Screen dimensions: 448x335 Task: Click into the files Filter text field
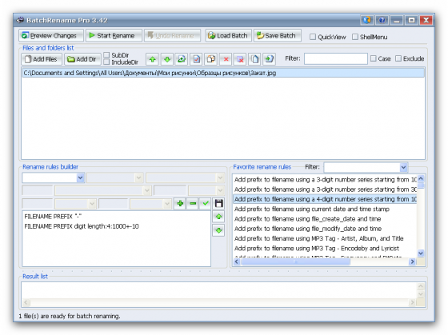(336, 58)
